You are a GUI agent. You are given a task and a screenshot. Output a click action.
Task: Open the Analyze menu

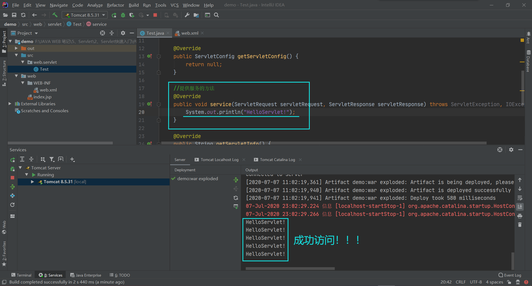95,5
